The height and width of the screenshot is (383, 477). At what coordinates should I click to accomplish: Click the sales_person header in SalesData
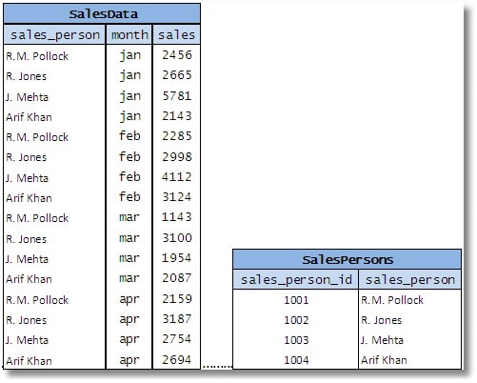coord(55,35)
